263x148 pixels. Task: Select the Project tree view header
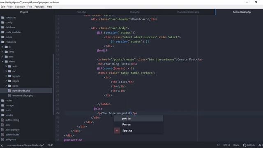[24, 12]
